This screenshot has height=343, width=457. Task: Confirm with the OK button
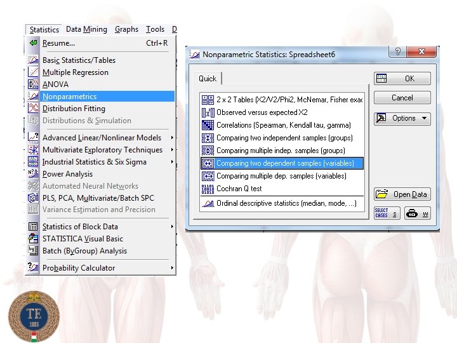coord(402,79)
